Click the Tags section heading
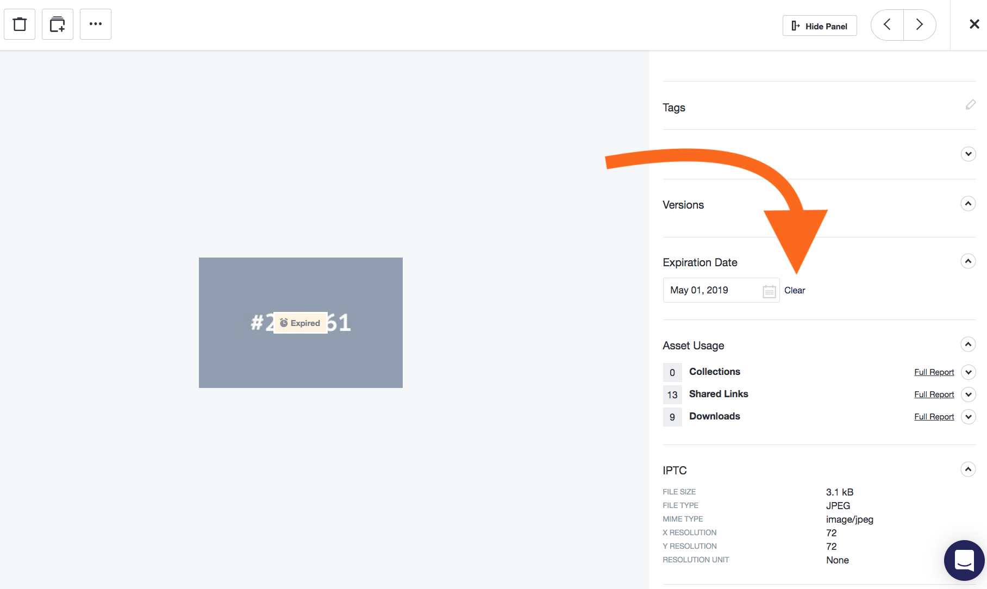 [673, 108]
